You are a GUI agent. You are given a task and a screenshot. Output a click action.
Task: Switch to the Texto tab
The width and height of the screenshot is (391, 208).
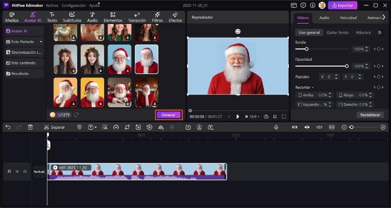pyautogui.click(x=52, y=17)
